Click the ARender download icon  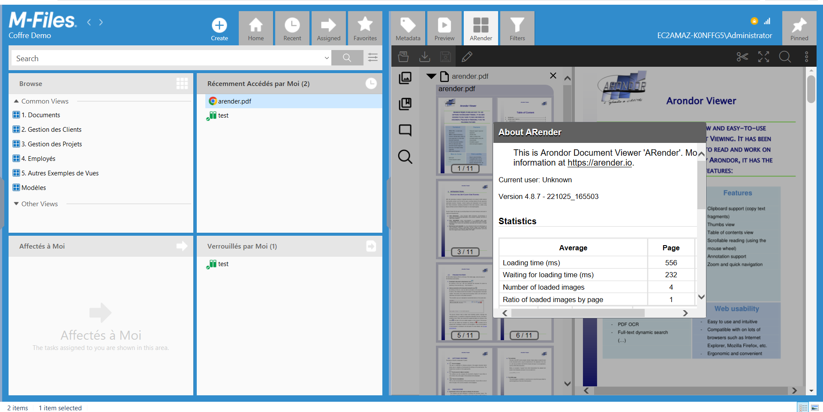coord(425,56)
